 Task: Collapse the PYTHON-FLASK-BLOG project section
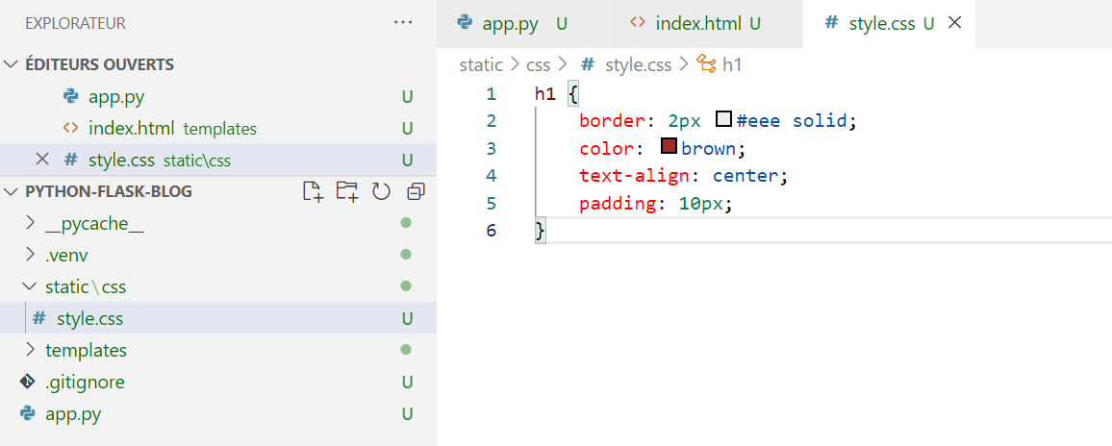pos(12,191)
